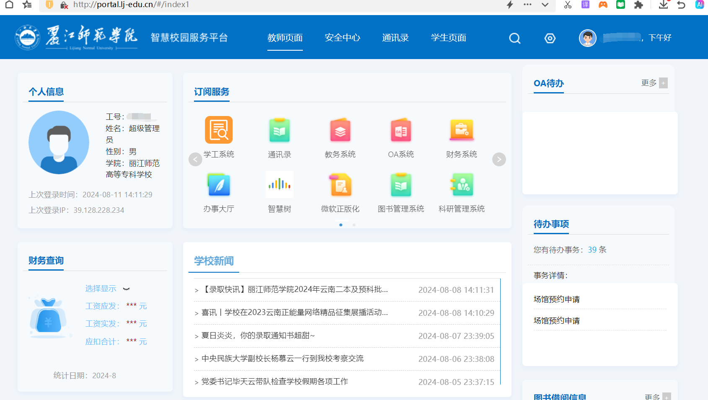
Task: Click the search magnifier in header
Action: point(514,39)
